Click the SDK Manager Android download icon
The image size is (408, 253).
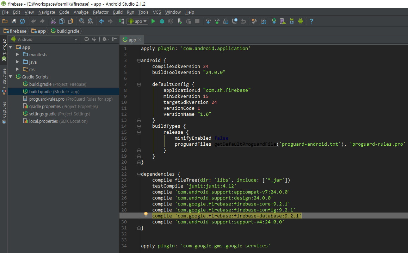[292, 21]
